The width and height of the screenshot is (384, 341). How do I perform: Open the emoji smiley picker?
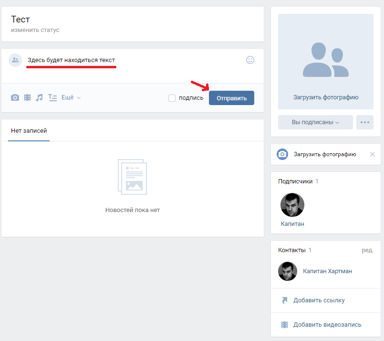tap(250, 60)
